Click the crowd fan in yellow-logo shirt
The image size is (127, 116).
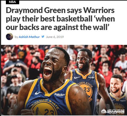coord(21,54)
